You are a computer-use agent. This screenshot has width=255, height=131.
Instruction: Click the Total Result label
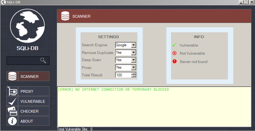(x=92, y=75)
